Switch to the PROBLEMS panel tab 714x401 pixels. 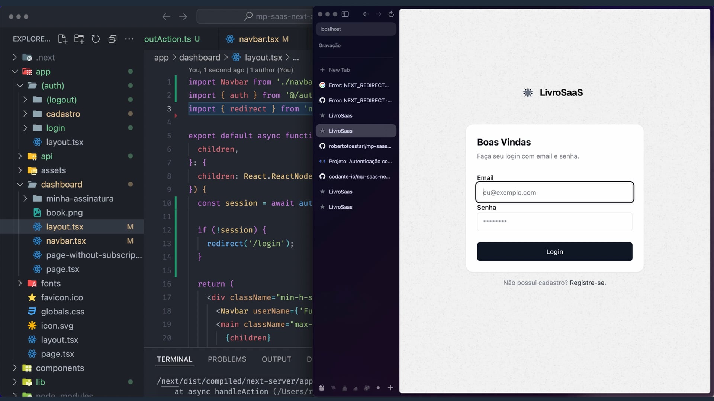(x=227, y=359)
